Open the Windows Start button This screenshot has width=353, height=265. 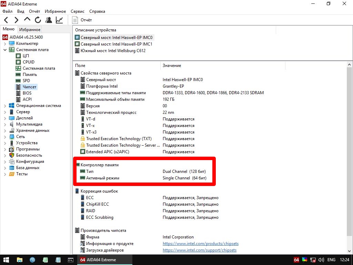(x=6, y=260)
